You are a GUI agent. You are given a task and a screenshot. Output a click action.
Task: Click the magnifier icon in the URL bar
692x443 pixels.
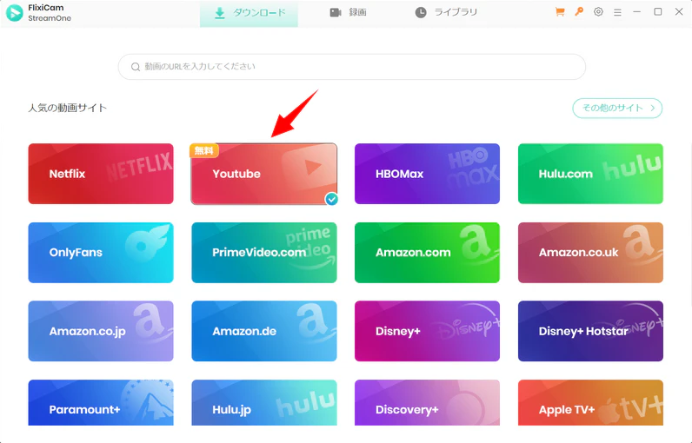tap(136, 67)
